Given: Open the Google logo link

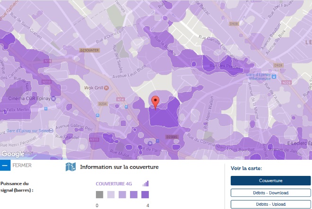Looking at the screenshot, I should 13,154.
